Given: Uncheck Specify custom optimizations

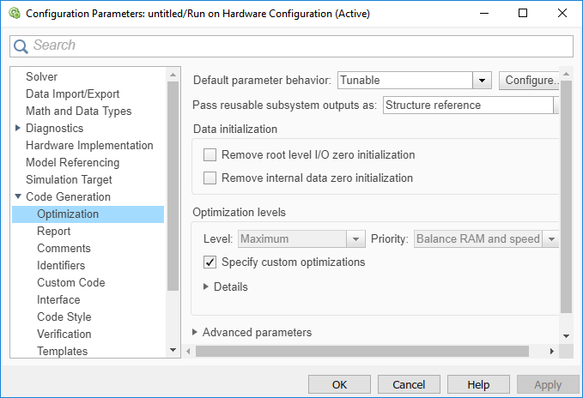Looking at the screenshot, I should pos(210,262).
